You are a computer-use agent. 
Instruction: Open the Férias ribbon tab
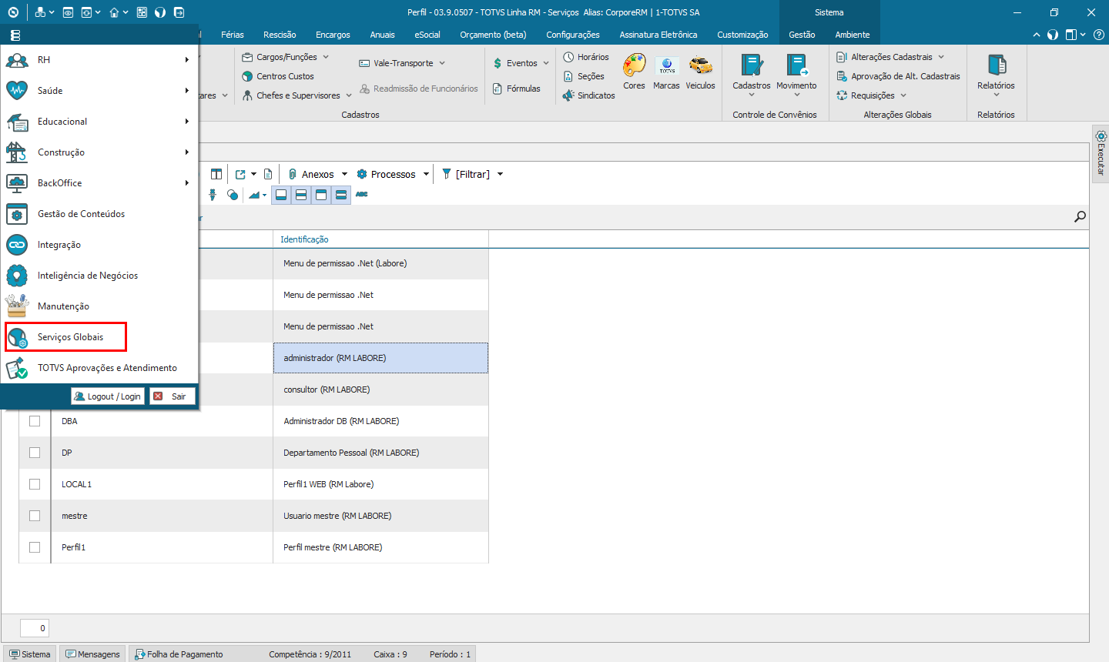(x=233, y=35)
